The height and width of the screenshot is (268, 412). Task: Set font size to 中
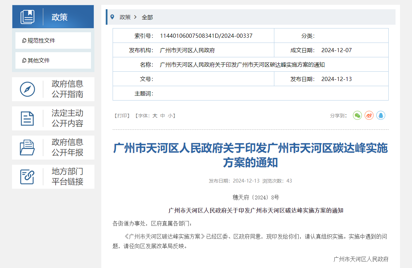163,116
